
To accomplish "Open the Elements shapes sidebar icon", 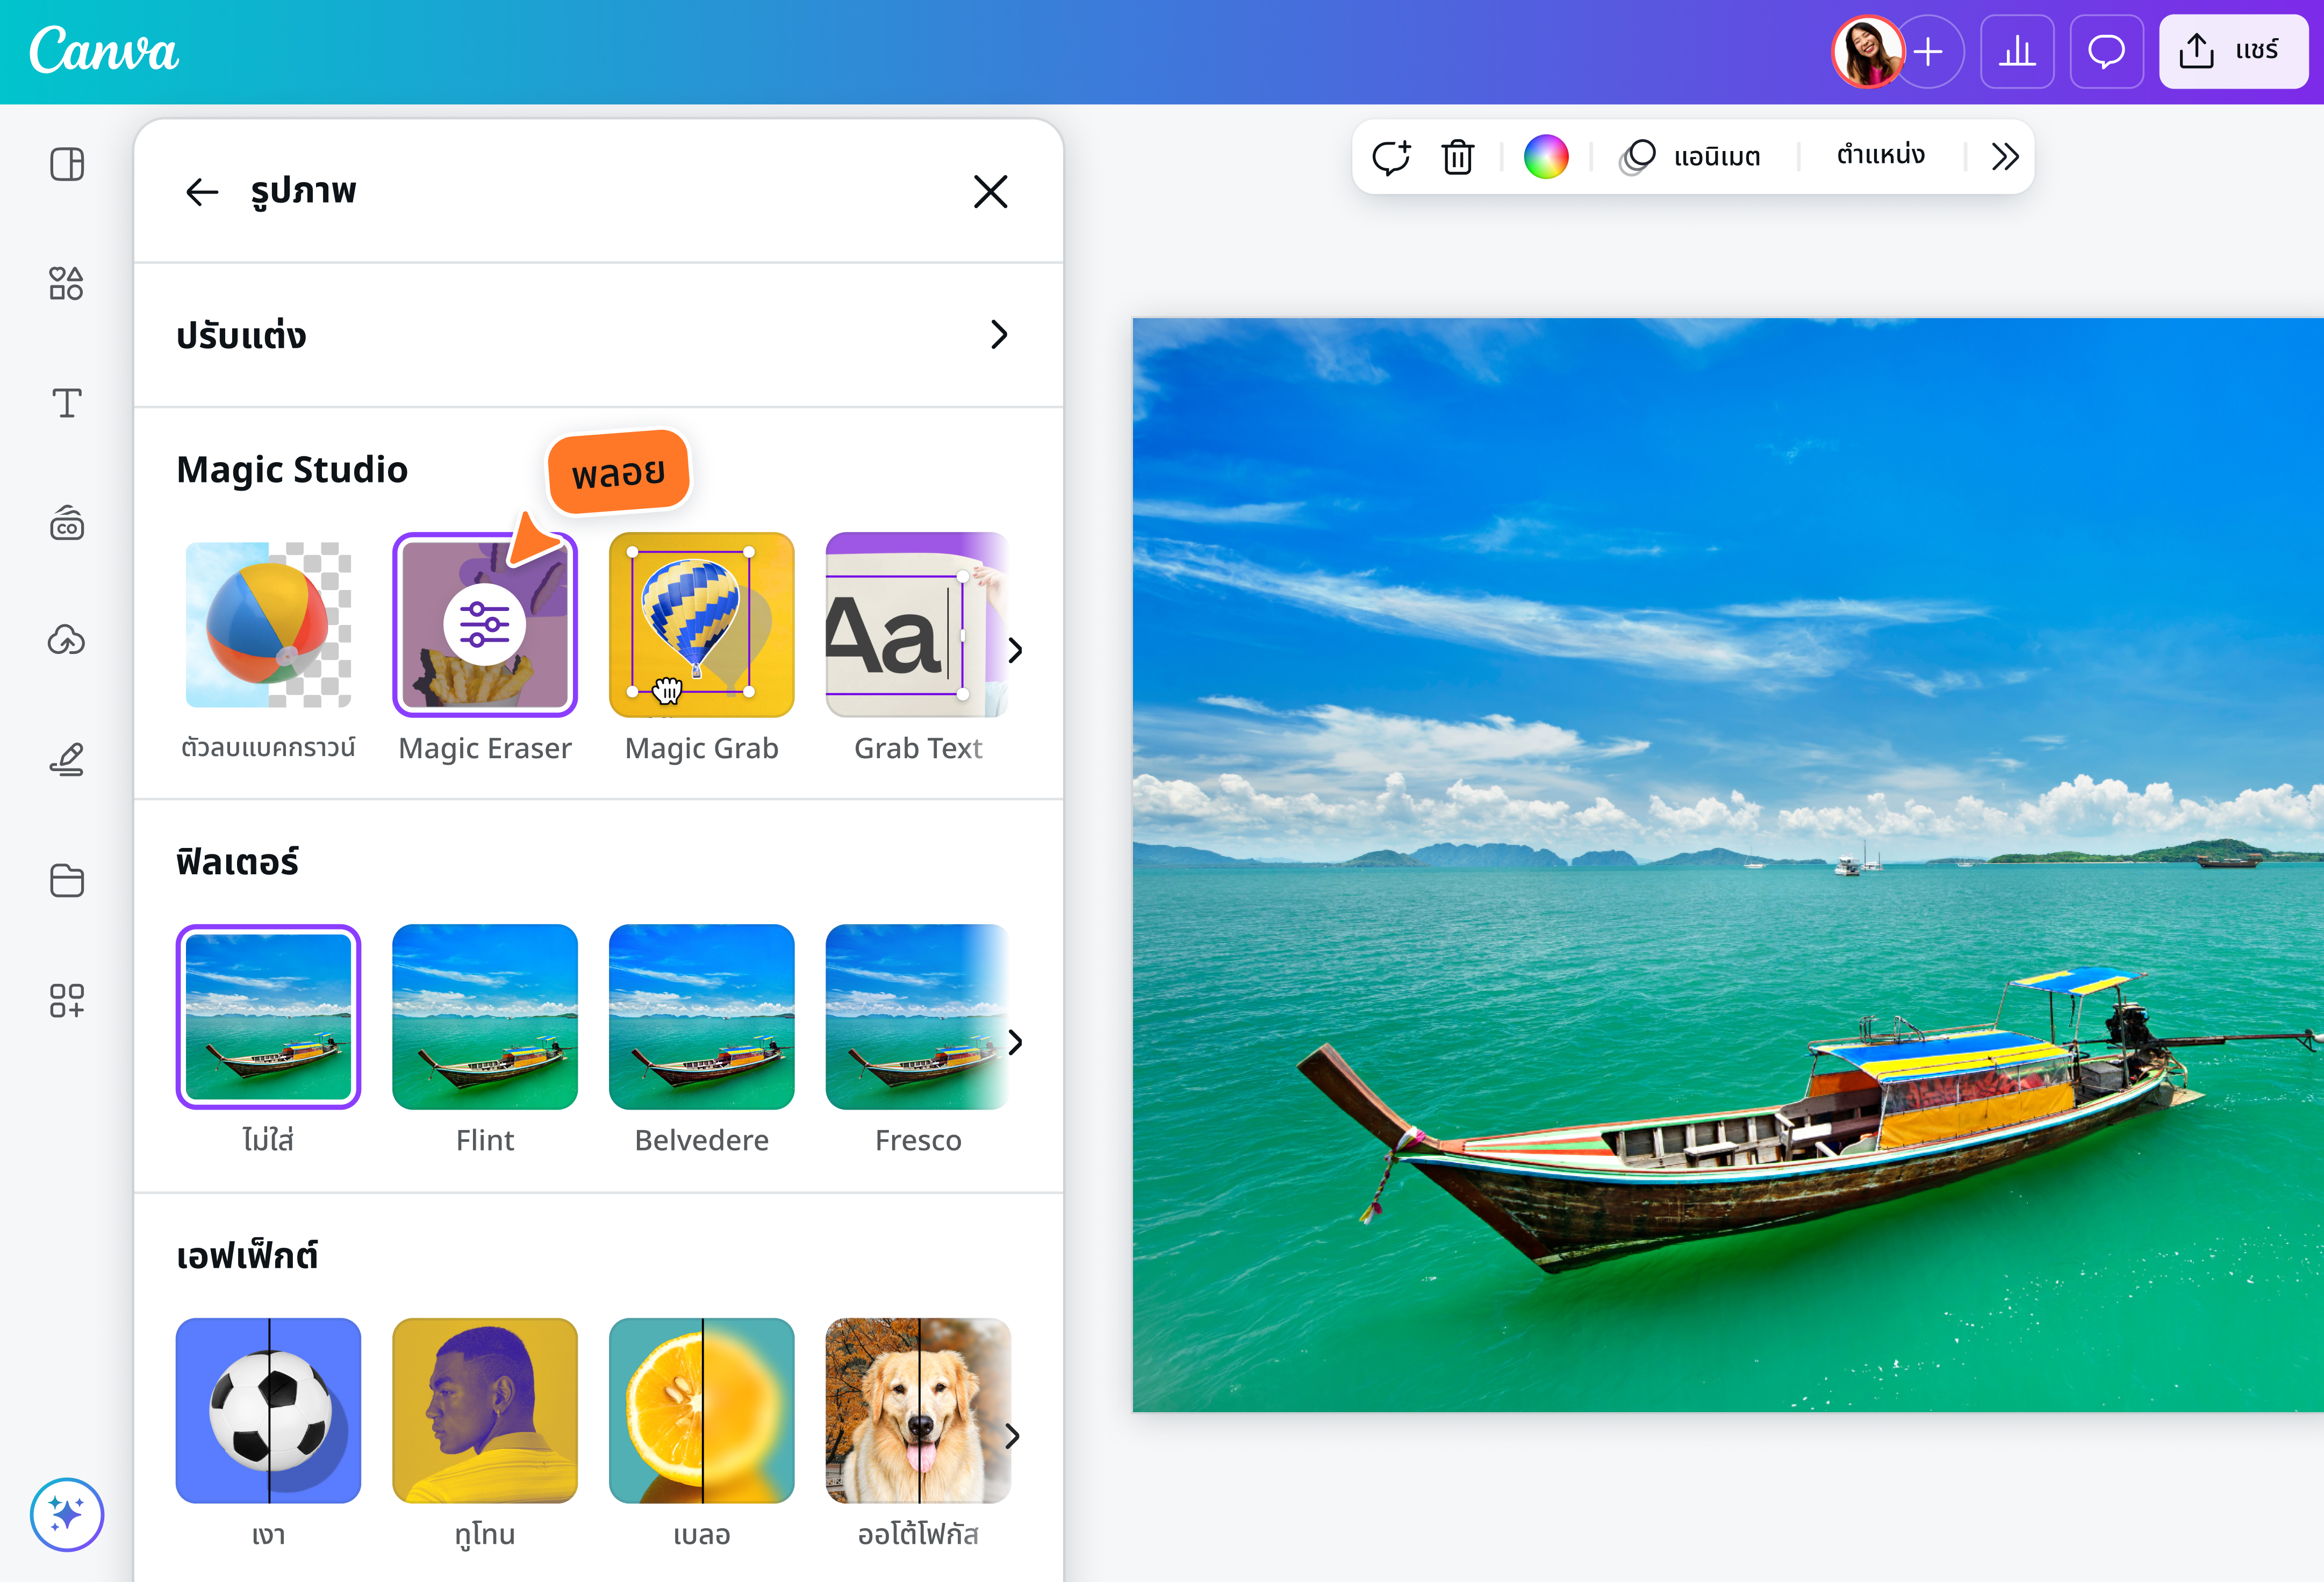I will tap(67, 284).
